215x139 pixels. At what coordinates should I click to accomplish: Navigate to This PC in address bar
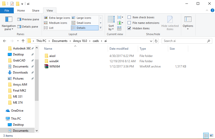[41, 41]
